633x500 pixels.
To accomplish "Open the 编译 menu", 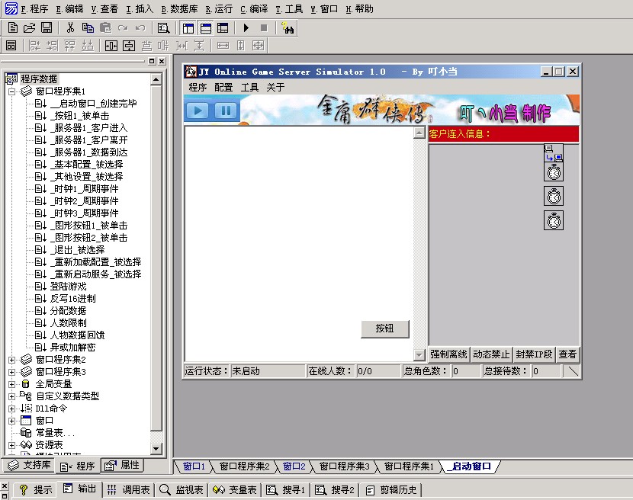I will pyautogui.click(x=254, y=9).
